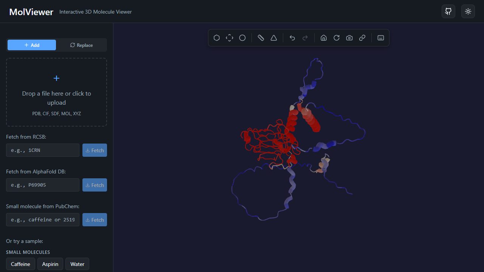Activate the triangle angle measurement tool
Screen dimensions: 484x272
click(x=274, y=38)
